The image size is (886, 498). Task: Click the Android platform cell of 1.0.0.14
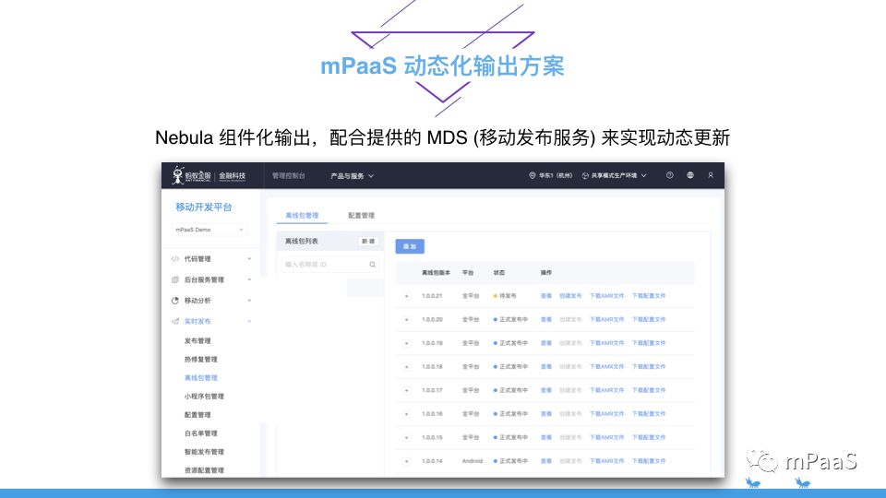(473, 461)
